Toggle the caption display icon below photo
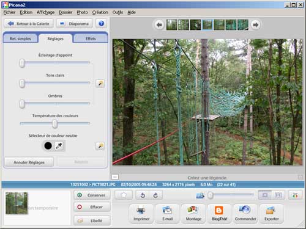The height and width of the screenshot is (229, 306). point(115,177)
